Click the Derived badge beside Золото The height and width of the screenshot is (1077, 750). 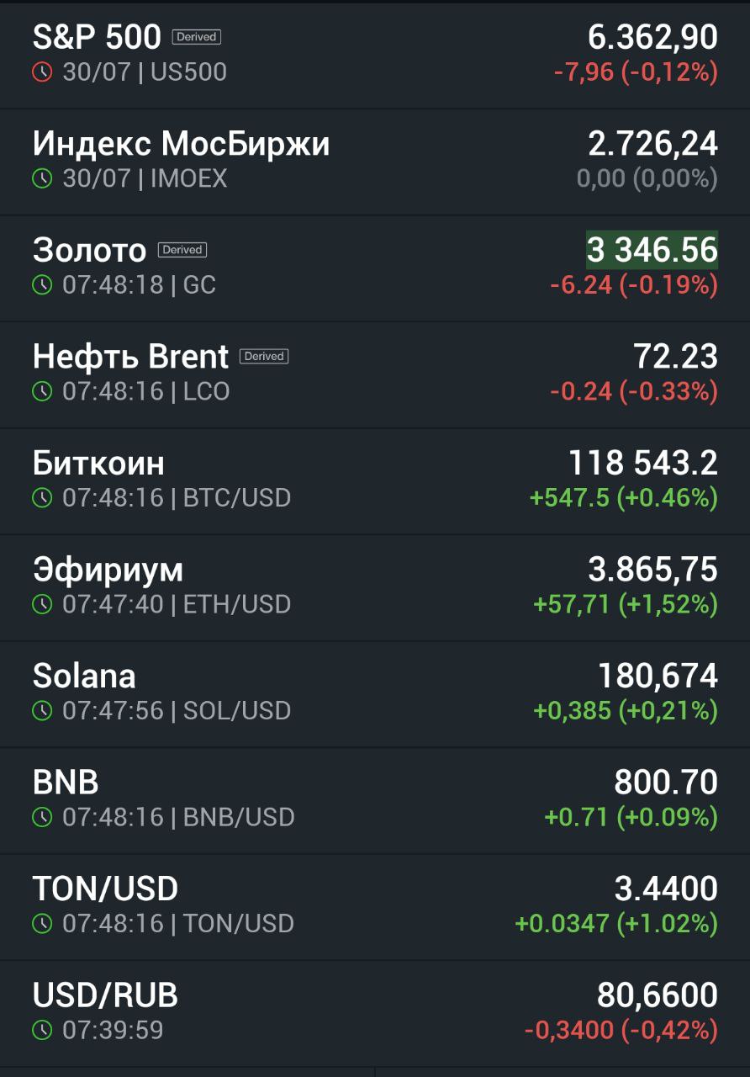(182, 250)
